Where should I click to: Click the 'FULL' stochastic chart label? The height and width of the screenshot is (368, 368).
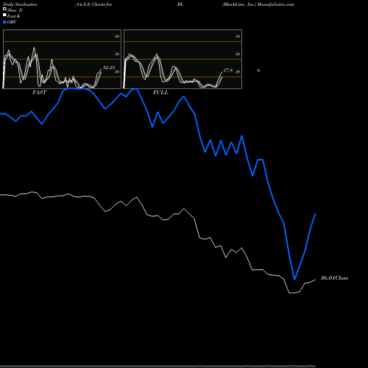click(x=160, y=93)
